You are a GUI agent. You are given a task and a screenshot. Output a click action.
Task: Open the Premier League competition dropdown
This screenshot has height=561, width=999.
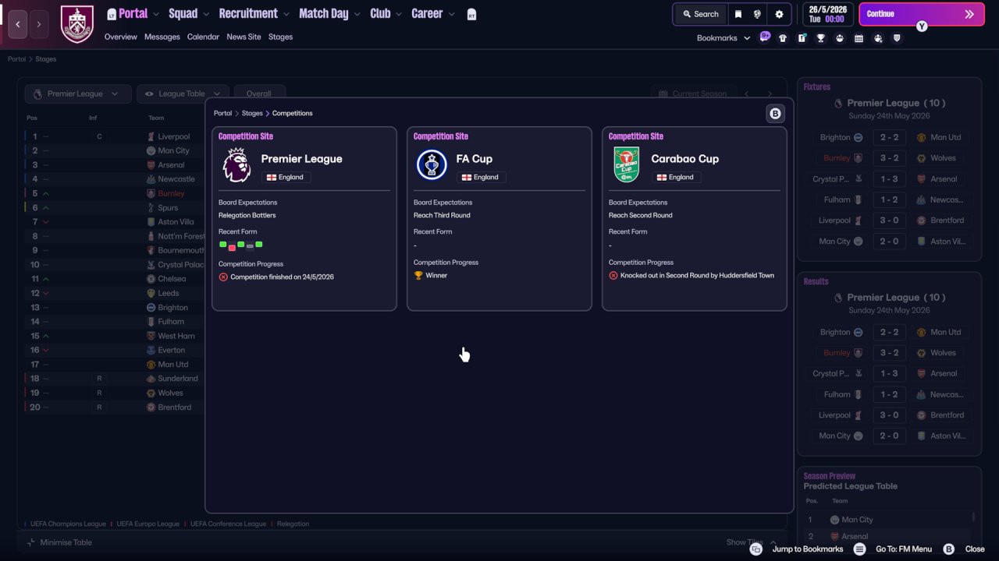point(76,93)
